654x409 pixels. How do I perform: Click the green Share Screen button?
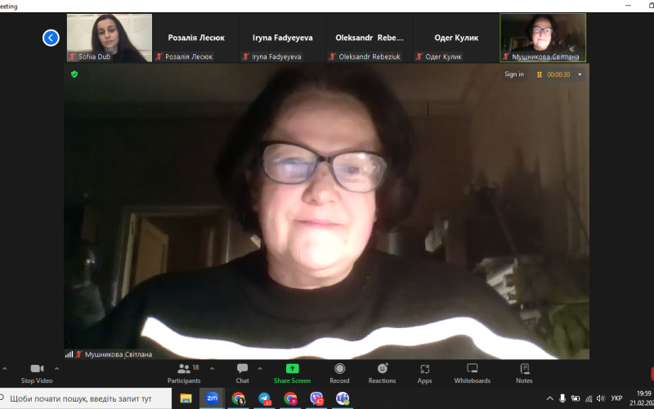pyautogui.click(x=292, y=373)
